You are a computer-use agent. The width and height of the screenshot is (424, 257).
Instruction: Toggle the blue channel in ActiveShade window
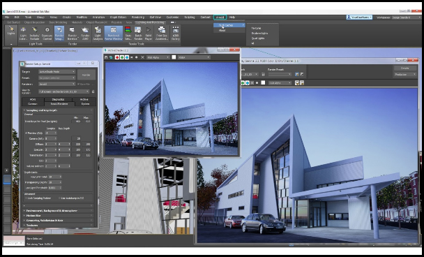(127, 57)
